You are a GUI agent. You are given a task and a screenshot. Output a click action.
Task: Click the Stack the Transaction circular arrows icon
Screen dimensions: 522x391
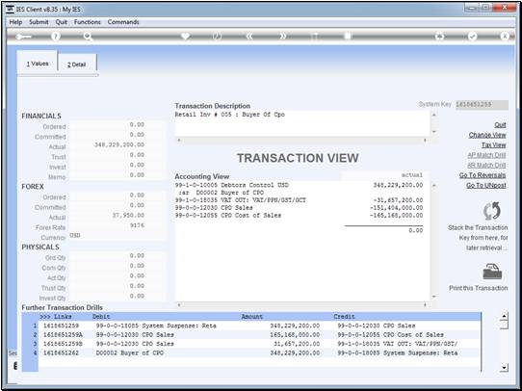point(492,211)
